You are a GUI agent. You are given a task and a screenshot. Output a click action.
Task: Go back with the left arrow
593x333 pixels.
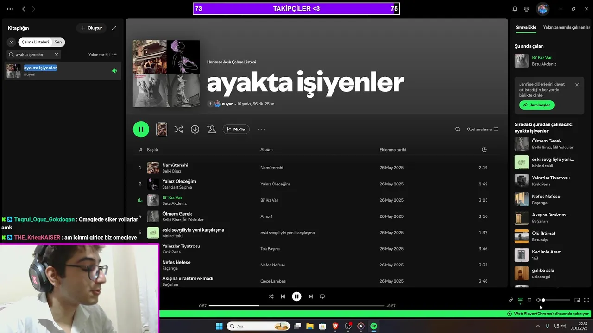tap(24, 9)
